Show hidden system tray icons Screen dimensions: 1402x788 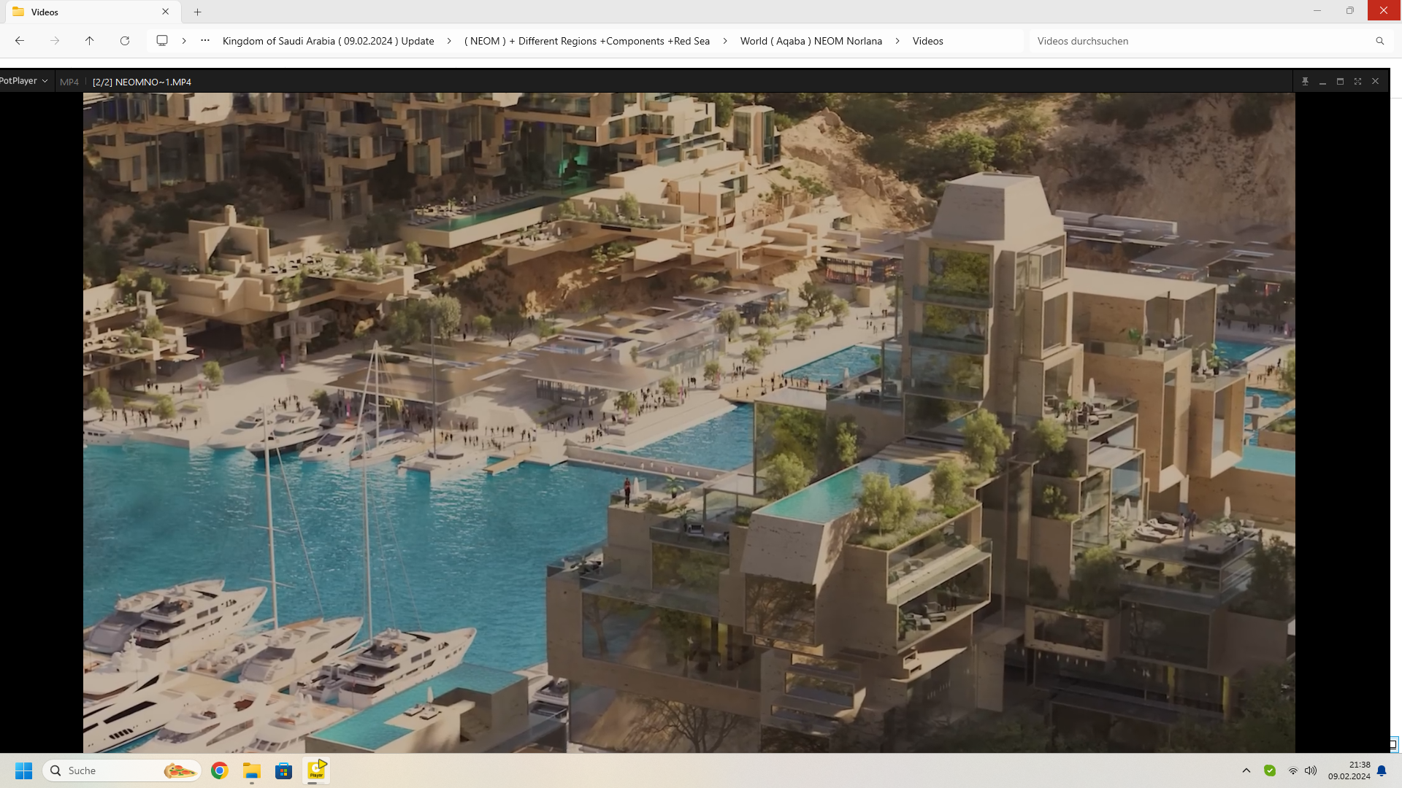coord(1246,770)
